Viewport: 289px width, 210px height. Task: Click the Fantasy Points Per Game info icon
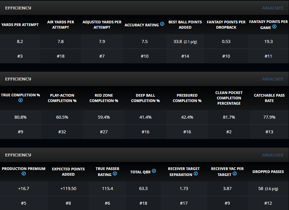pyautogui.click(x=274, y=27)
